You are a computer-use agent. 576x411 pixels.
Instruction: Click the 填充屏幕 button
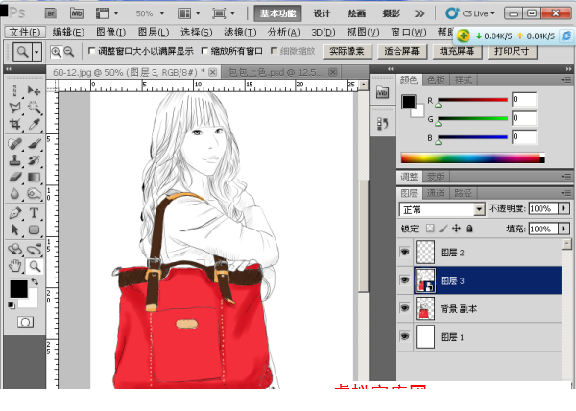click(457, 52)
